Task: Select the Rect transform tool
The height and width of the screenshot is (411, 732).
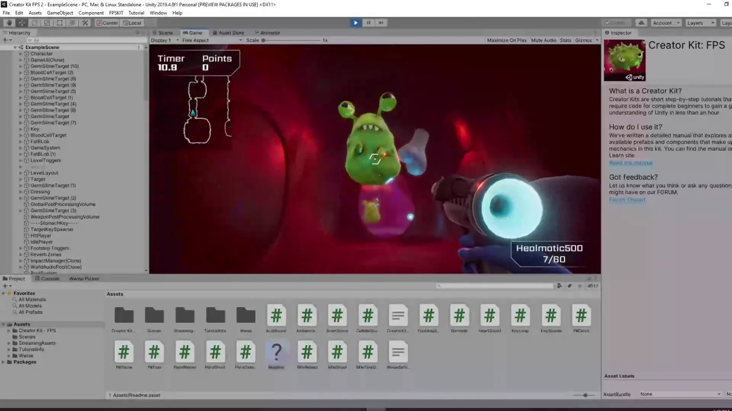Action: tap(59, 22)
